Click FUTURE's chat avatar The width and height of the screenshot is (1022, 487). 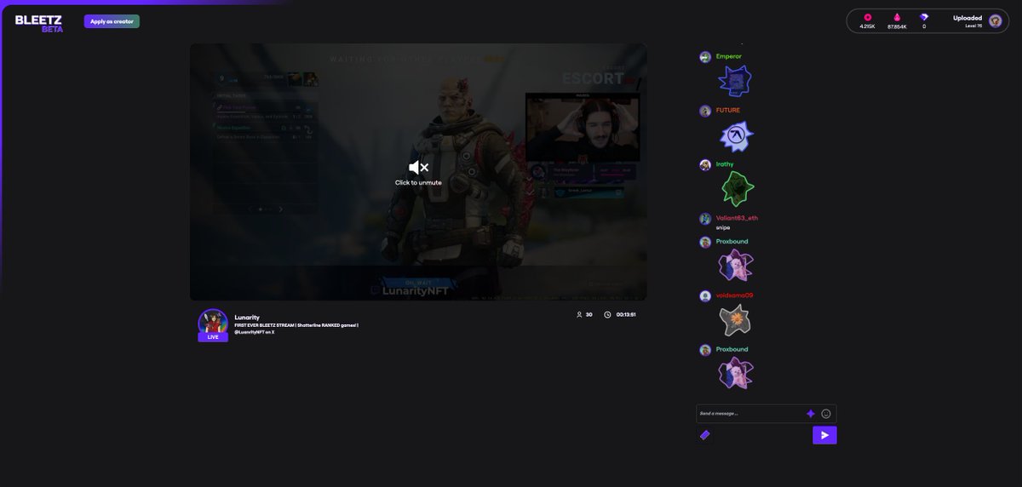(705, 111)
